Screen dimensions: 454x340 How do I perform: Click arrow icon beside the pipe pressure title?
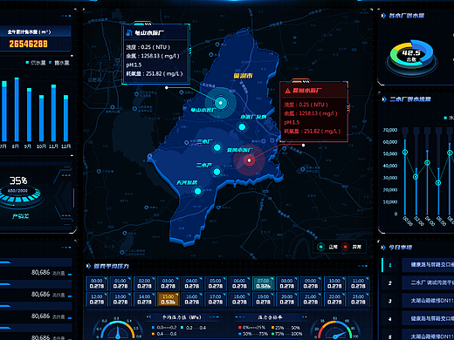pyautogui.click(x=88, y=266)
